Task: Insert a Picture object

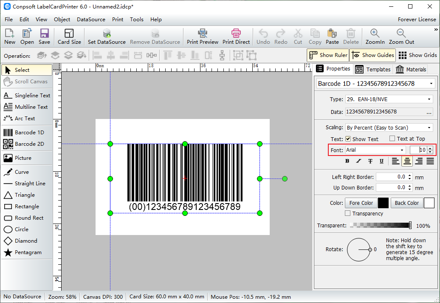Action: 27,158
